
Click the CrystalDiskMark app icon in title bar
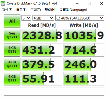[x=3, y=3]
